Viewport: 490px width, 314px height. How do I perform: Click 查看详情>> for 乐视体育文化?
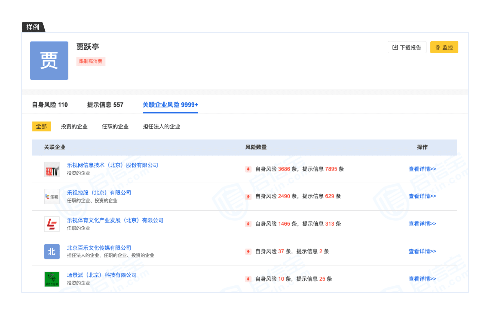(422, 224)
